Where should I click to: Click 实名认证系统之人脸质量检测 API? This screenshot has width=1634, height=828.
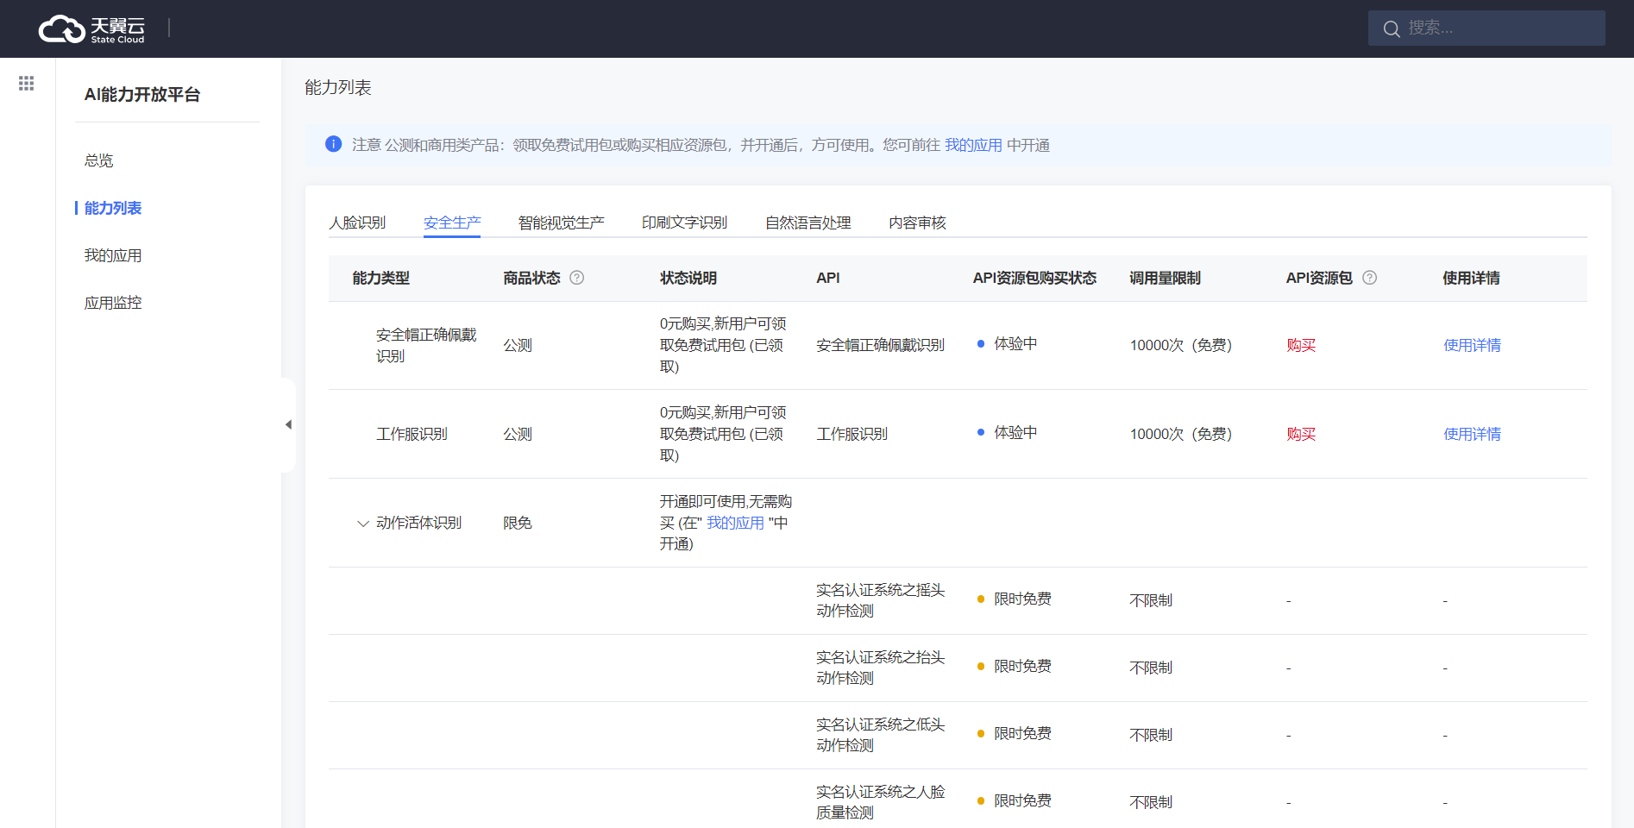pyautogui.click(x=881, y=802)
